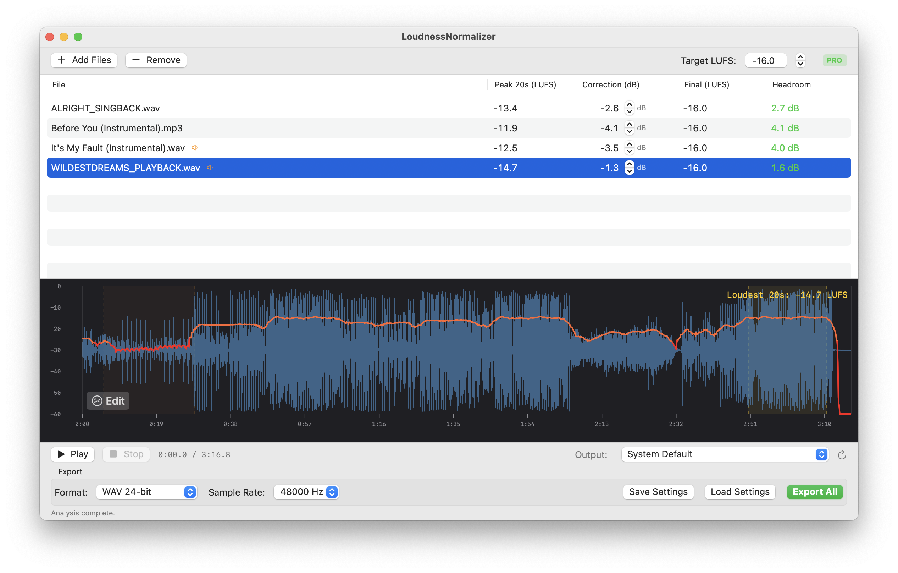Edit the Target LUFS field
Viewport: 898px width, 573px height.
[766, 60]
